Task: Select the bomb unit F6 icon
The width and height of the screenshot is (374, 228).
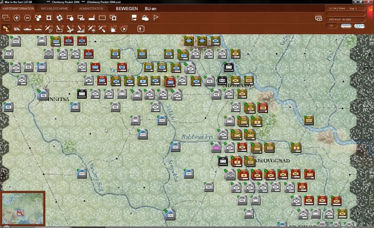Action: point(59,29)
